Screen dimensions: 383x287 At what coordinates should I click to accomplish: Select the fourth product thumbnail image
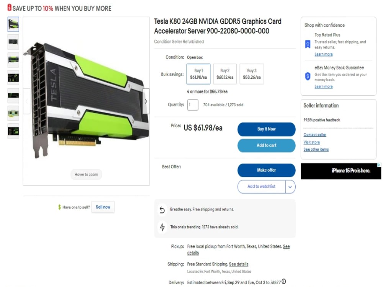click(x=13, y=78)
